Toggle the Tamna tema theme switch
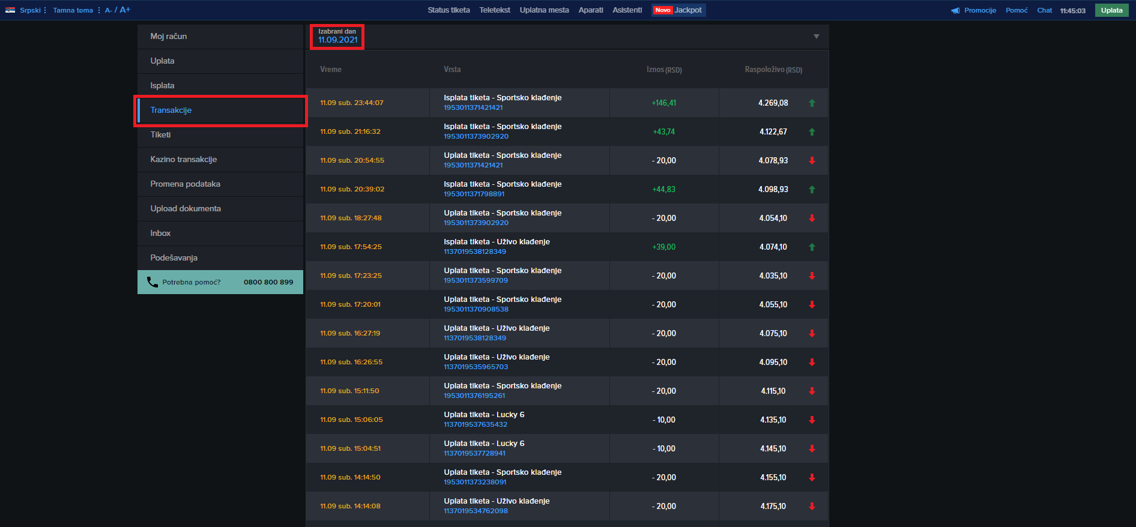 pos(73,10)
